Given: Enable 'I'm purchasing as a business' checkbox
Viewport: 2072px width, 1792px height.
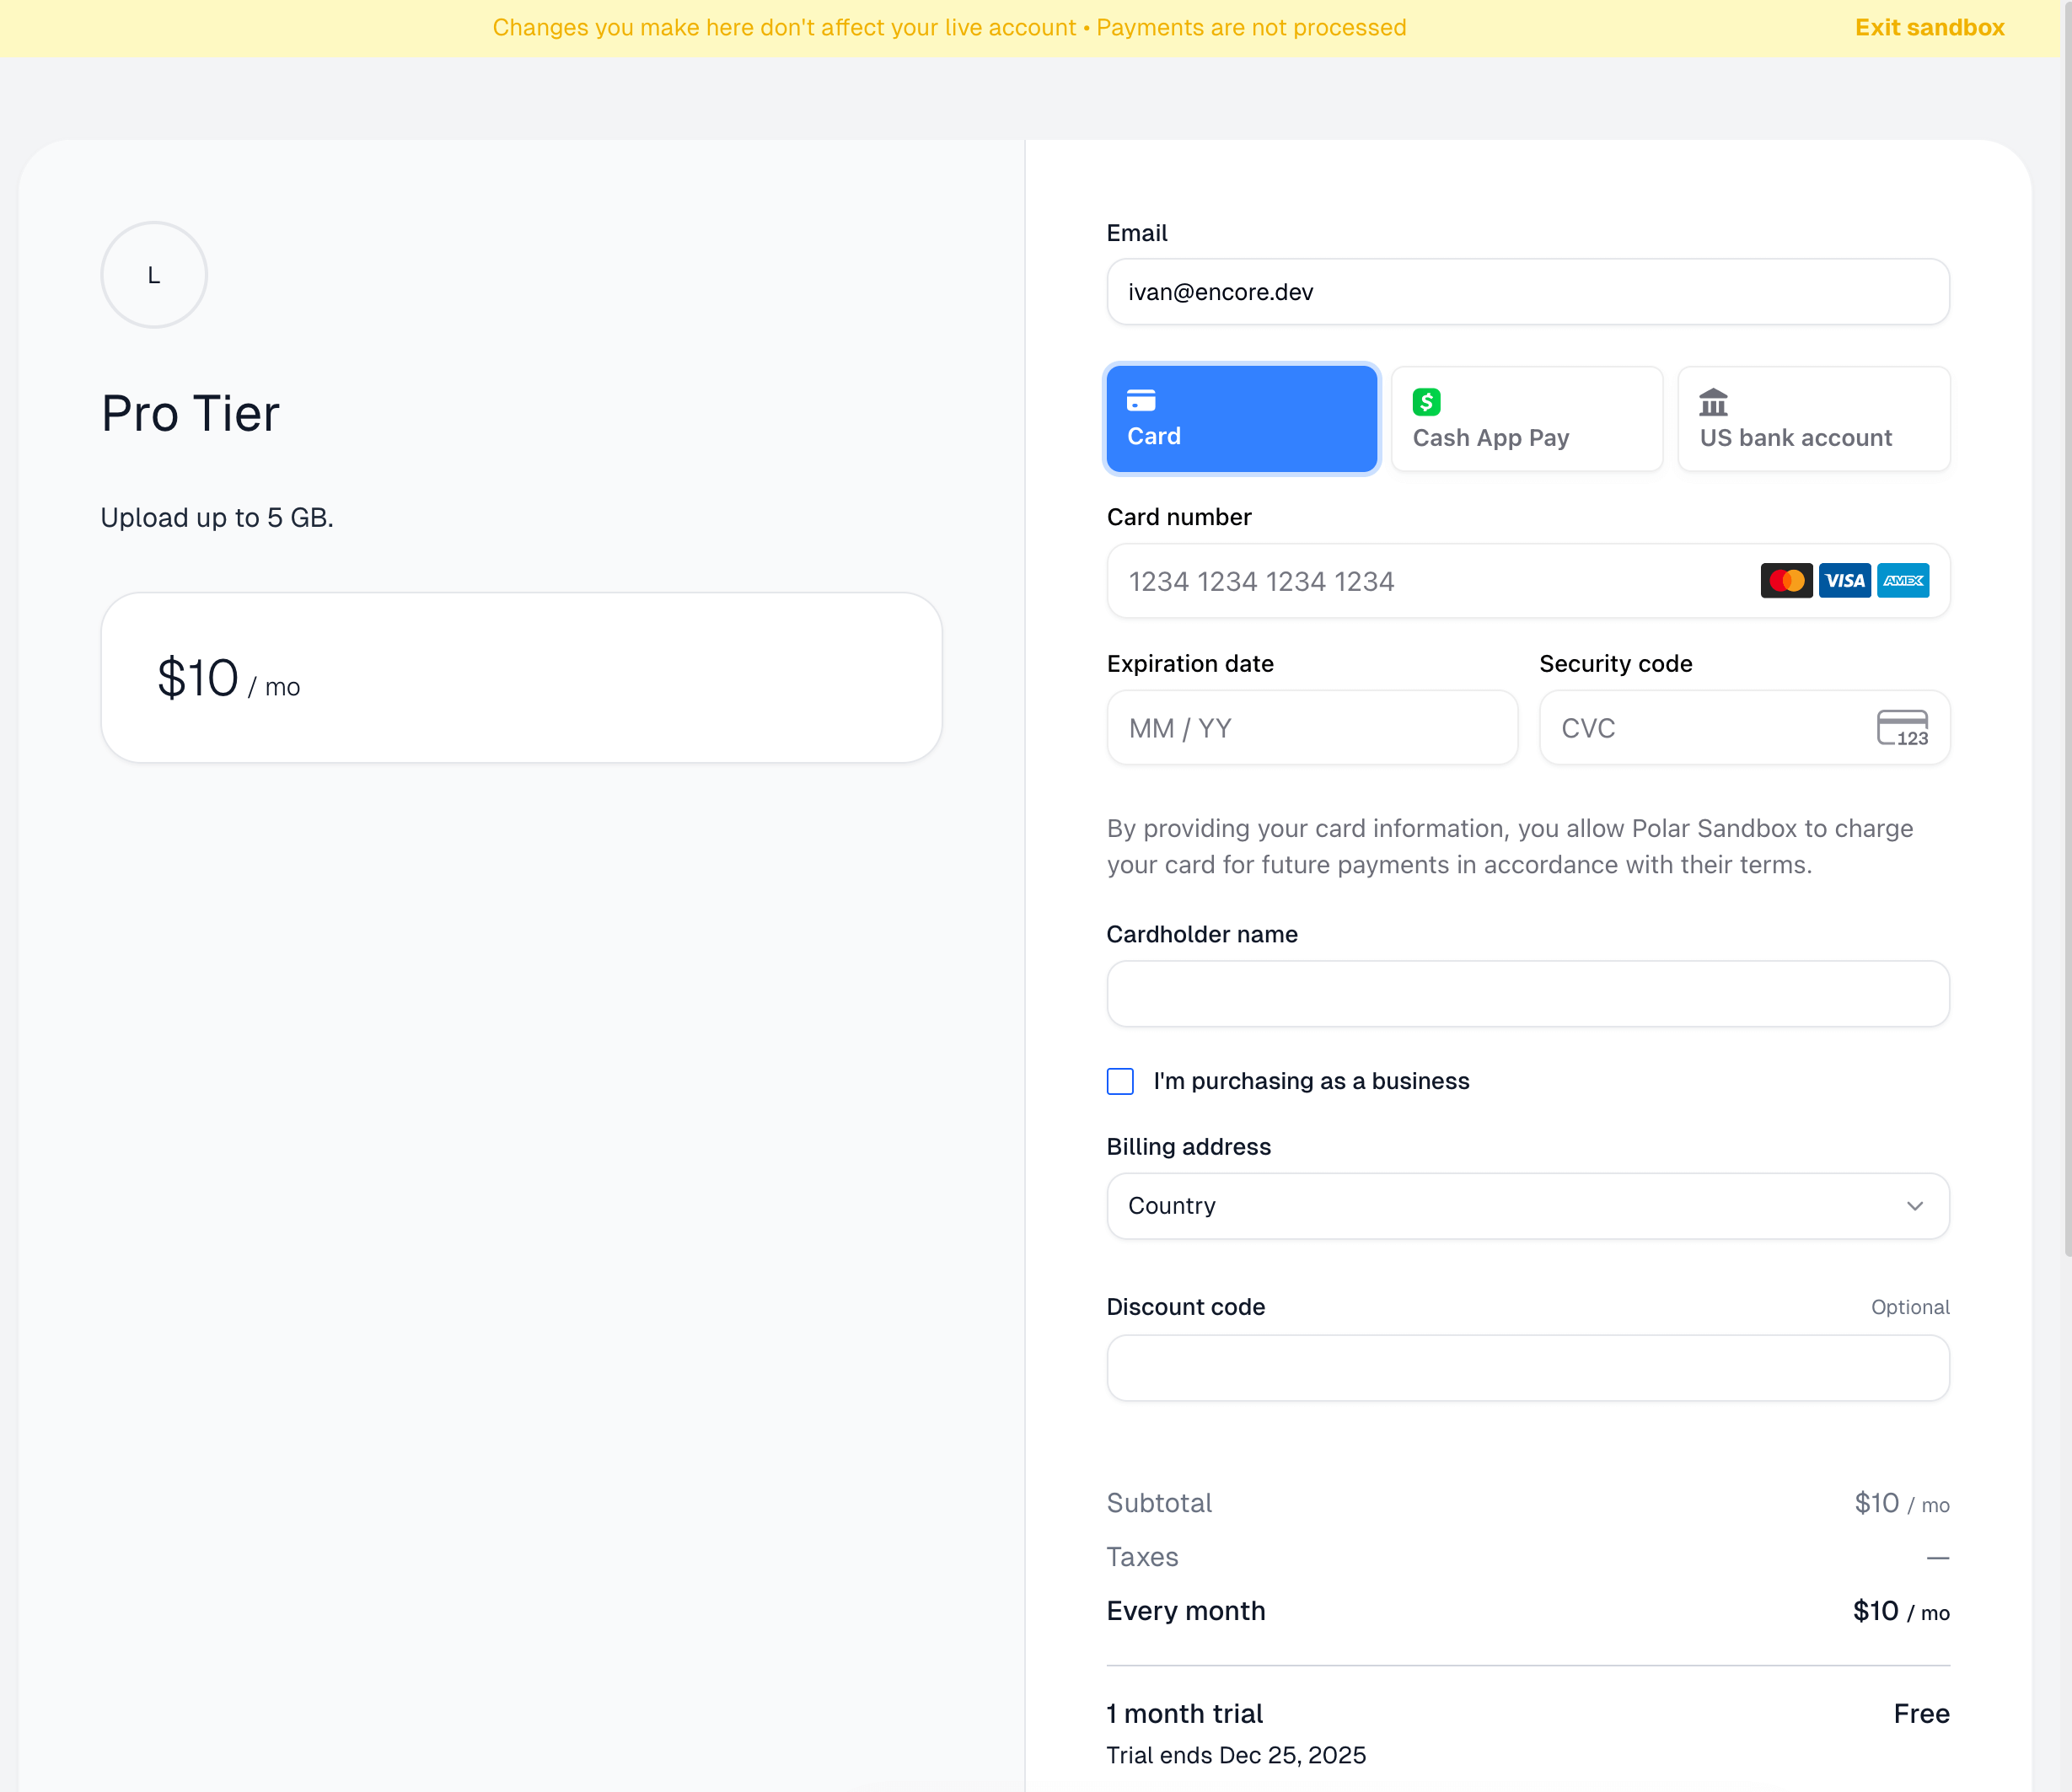Looking at the screenshot, I should (x=1120, y=1081).
